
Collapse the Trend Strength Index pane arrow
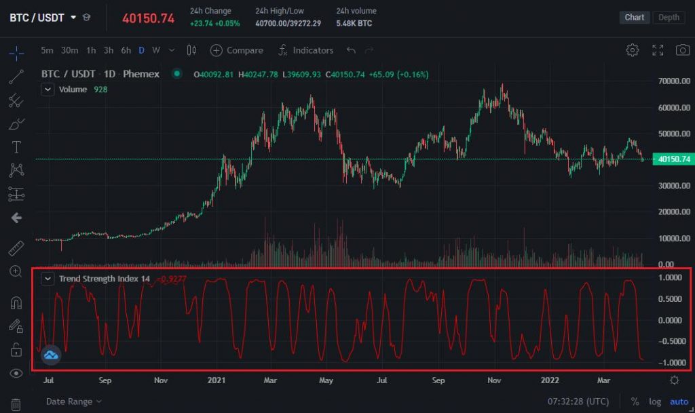47,279
